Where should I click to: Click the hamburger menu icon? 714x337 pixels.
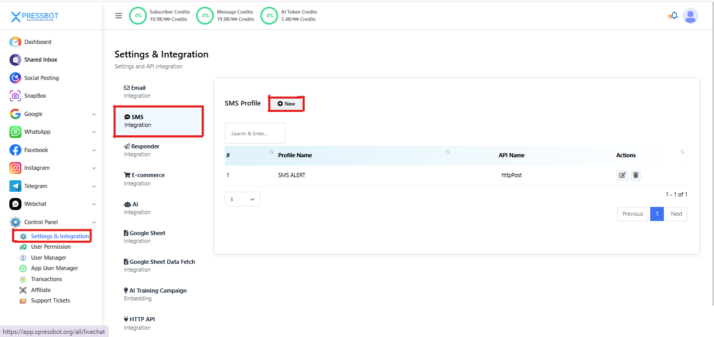click(x=119, y=16)
